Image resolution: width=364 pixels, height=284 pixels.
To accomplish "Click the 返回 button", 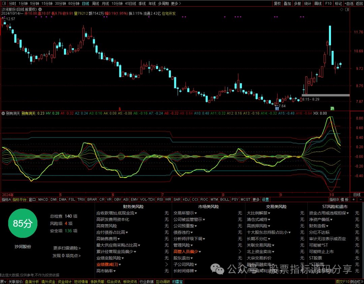I will click(359, 3).
